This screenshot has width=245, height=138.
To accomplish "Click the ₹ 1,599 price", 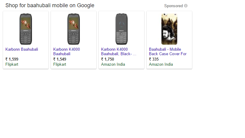I will pyautogui.click(x=12, y=59).
